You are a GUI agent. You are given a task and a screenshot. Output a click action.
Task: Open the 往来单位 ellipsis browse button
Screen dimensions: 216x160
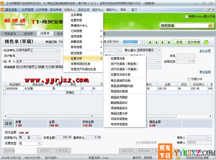58,50
